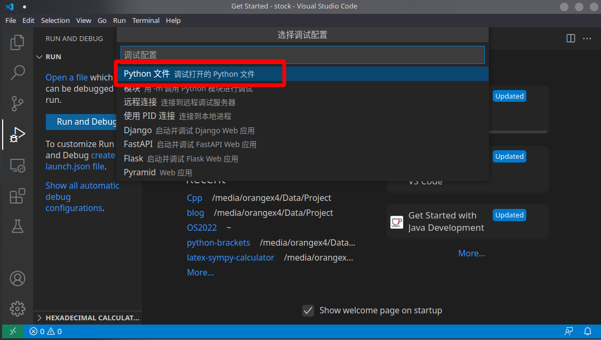601x340 pixels.
Task: Select the Pyramid debug configuration
Action: coord(302,172)
